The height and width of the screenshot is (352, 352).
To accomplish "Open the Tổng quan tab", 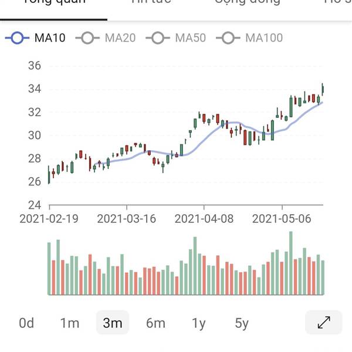I will coord(54,3).
